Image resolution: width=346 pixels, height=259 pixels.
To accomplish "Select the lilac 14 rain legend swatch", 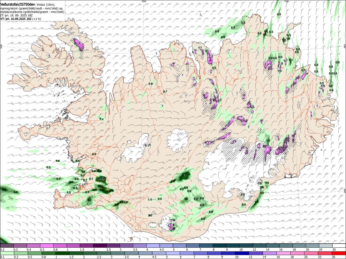I will (x=270, y=253).
